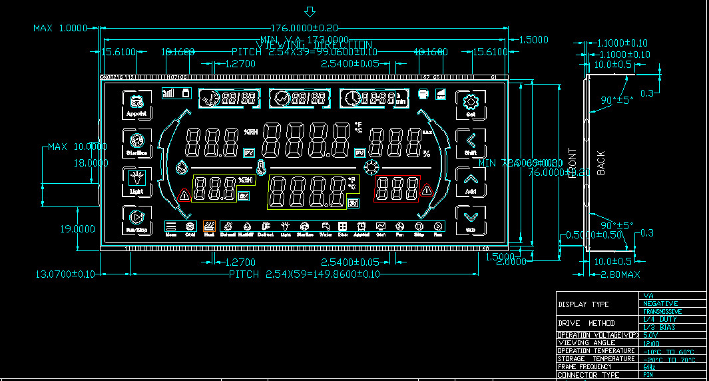The image size is (709, 381).
Task: Select the 19.0000 dimension text
Action: tap(78, 229)
